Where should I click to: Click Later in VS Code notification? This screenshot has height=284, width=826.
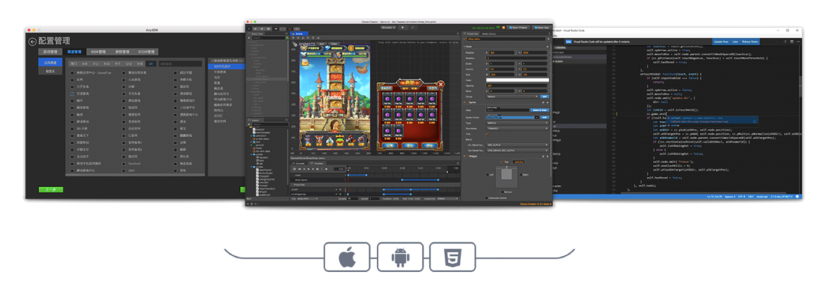[x=735, y=42]
